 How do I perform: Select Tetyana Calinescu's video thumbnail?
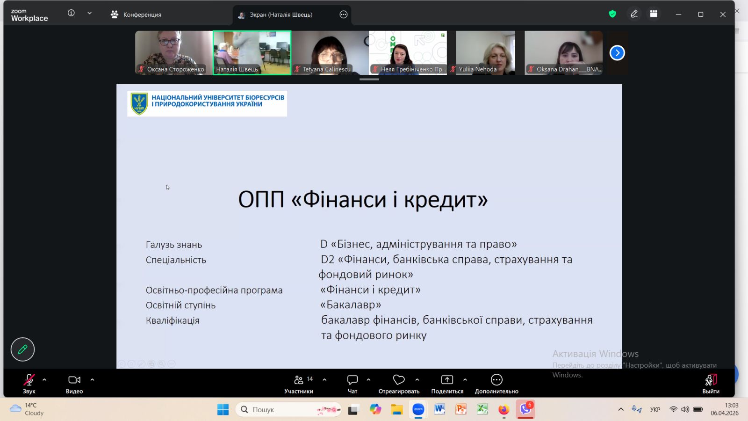point(330,53)
